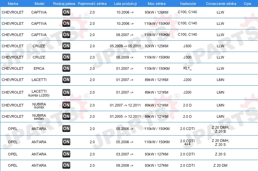The height and width of the screenshot is (171, 258).
Task: Select the Z 20 DM engine code cell
Action: tap(220, 165)
